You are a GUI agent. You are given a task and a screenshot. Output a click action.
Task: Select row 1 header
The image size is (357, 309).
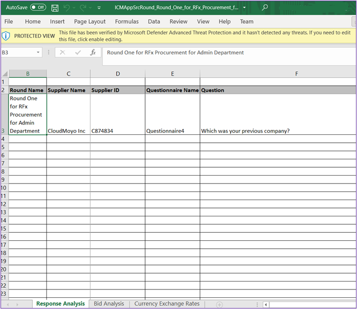5,82
